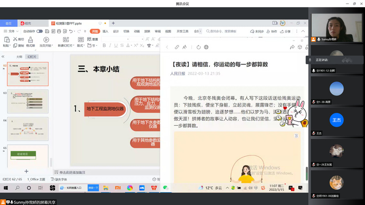Start slideshow with 当页开始 play icon

point(45,40)
